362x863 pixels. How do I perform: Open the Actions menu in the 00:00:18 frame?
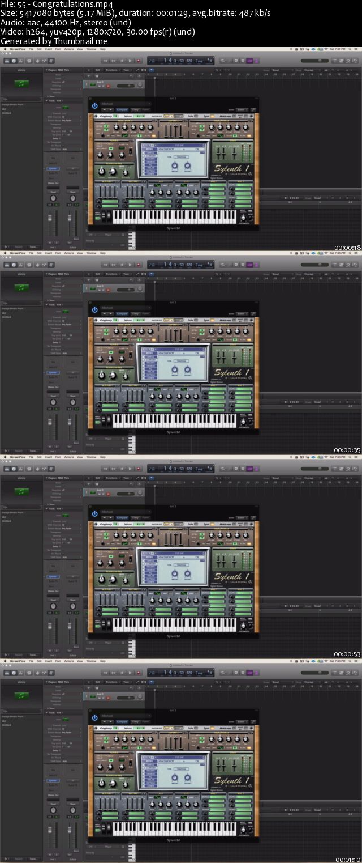68,49
